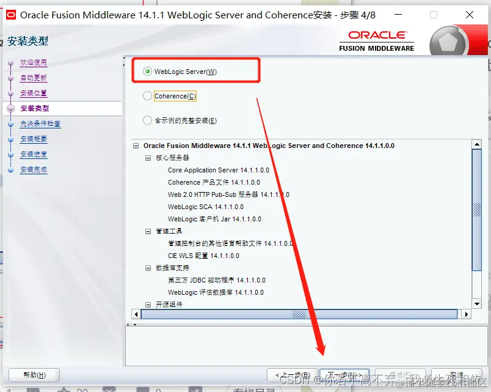The height and width of the screenshot is (392, 491).
Task: Close the installer window
Action: [470, 15]
